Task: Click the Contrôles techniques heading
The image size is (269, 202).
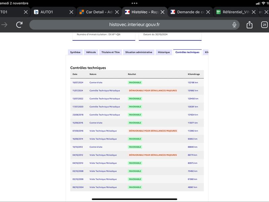Action: point(88,68)
